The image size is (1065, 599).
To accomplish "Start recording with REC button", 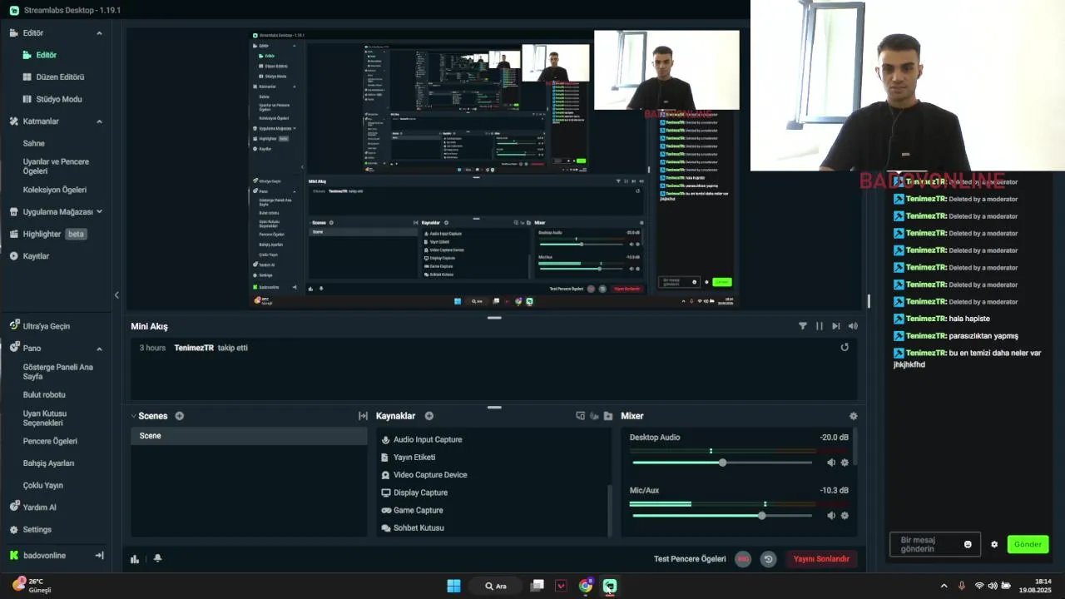I will [743, 559].
